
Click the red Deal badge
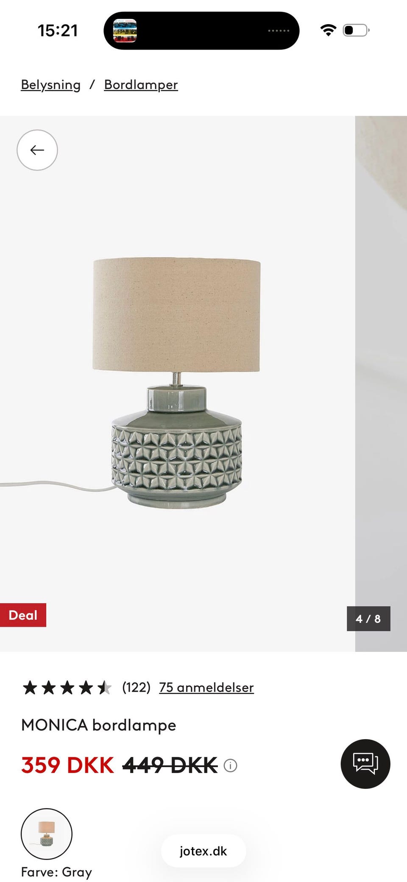[23, 615]
